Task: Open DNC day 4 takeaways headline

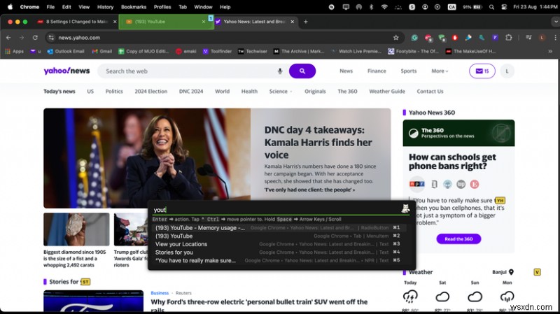Action: click(318, 143)
